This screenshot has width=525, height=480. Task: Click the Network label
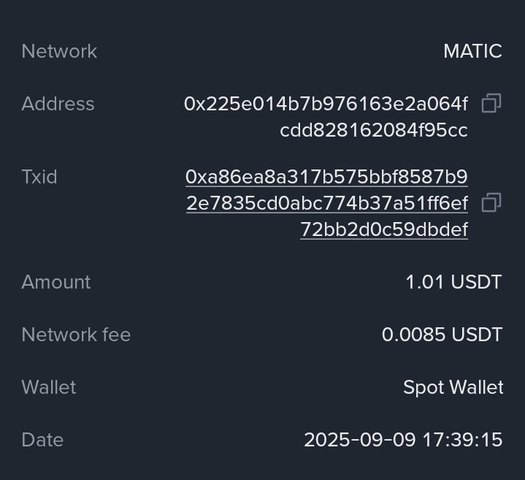(59, 51)
